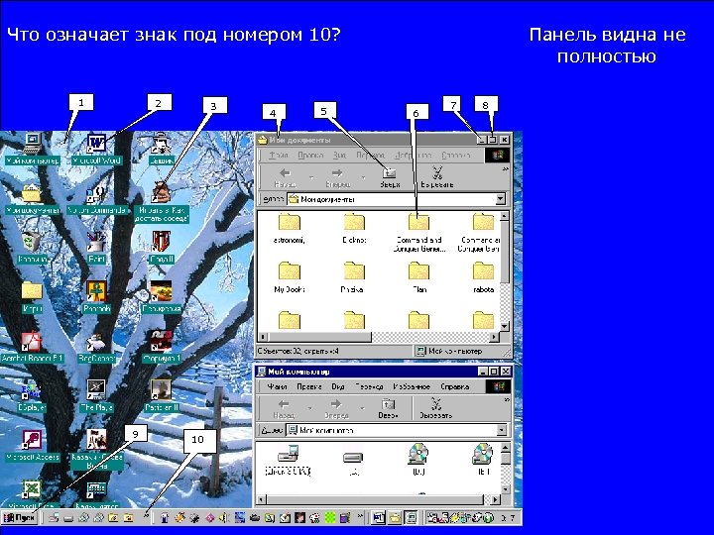Launch the Microsoft Word desktop shortcut
Viewport: 714px width, 535px height.
click(x=96, y=149)
